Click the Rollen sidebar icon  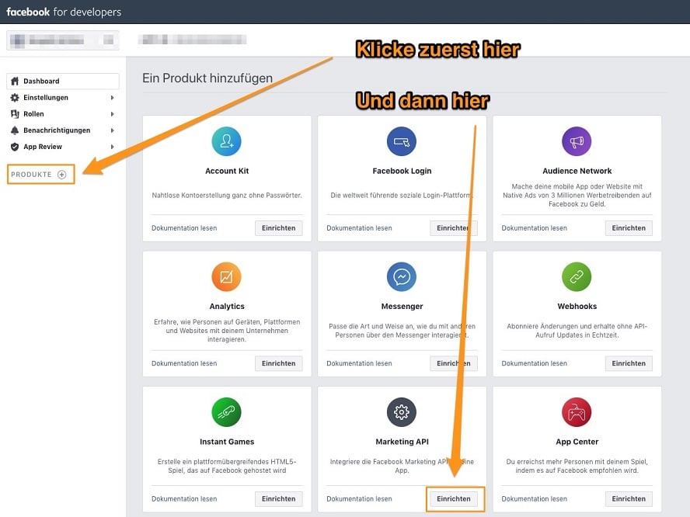[15, 114]
